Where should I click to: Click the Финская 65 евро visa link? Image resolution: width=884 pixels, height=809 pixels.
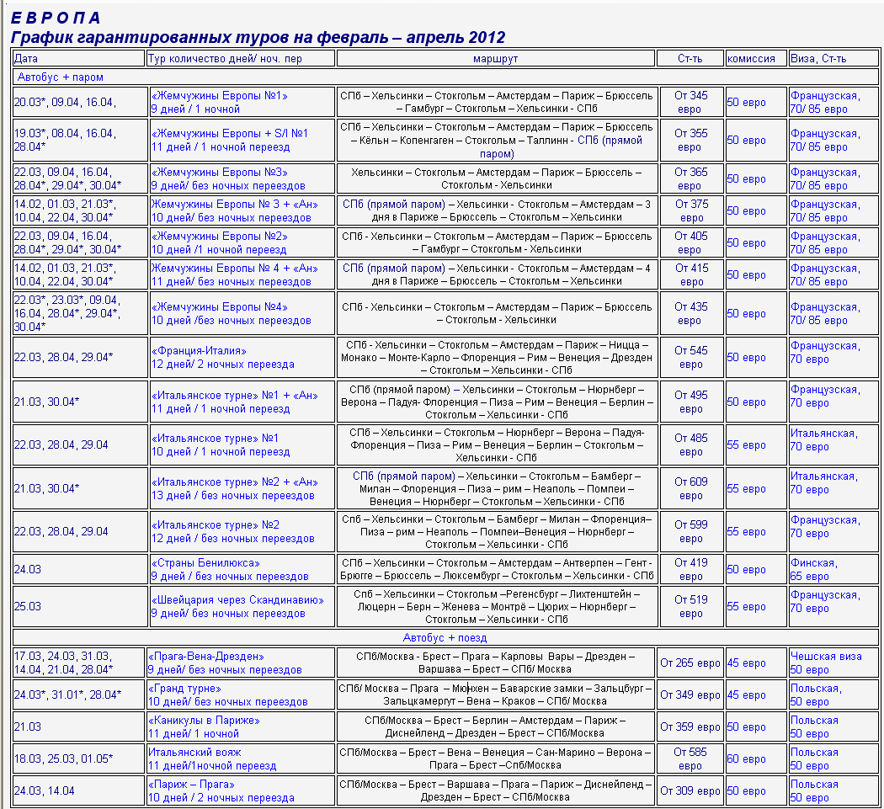pyautogui.click(x=814, y=570)
